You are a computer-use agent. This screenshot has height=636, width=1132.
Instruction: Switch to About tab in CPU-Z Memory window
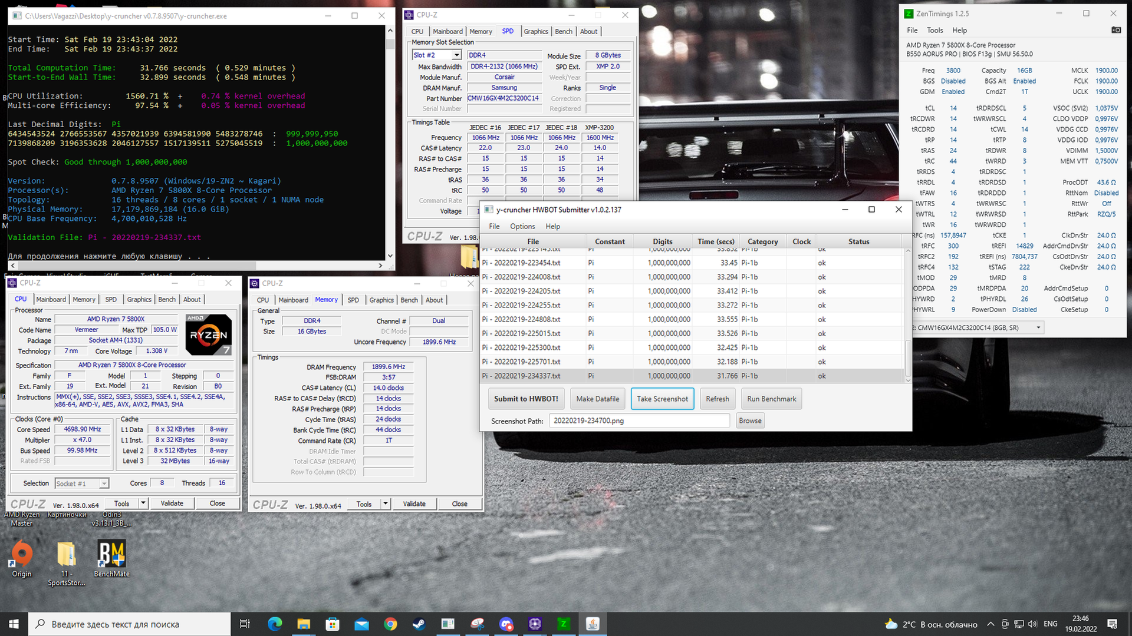(434, 300)
